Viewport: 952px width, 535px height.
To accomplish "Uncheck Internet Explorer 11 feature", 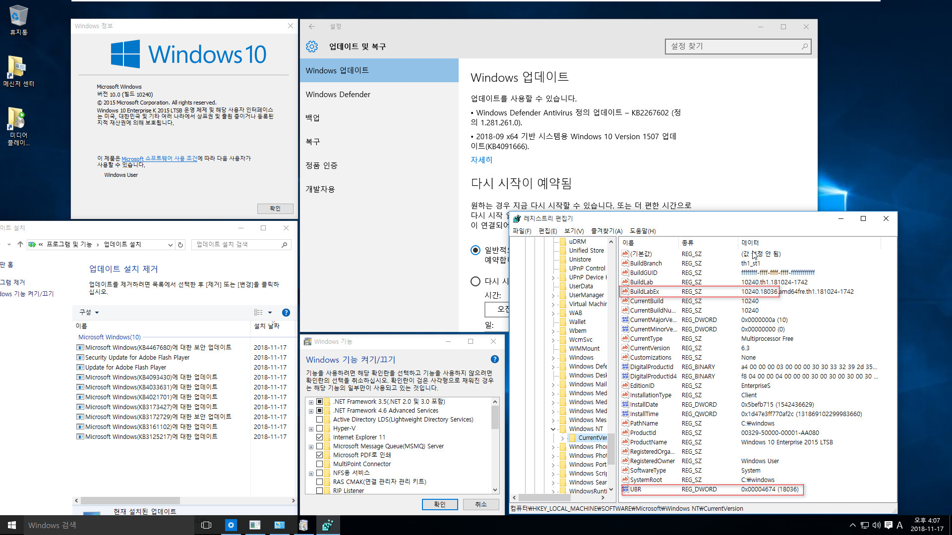I will [320, 437].
